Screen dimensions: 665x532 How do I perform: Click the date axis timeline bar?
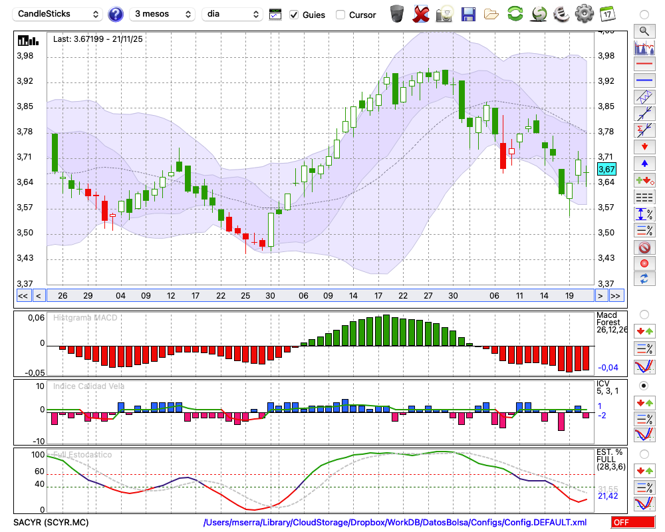click(x=319, y=296)
